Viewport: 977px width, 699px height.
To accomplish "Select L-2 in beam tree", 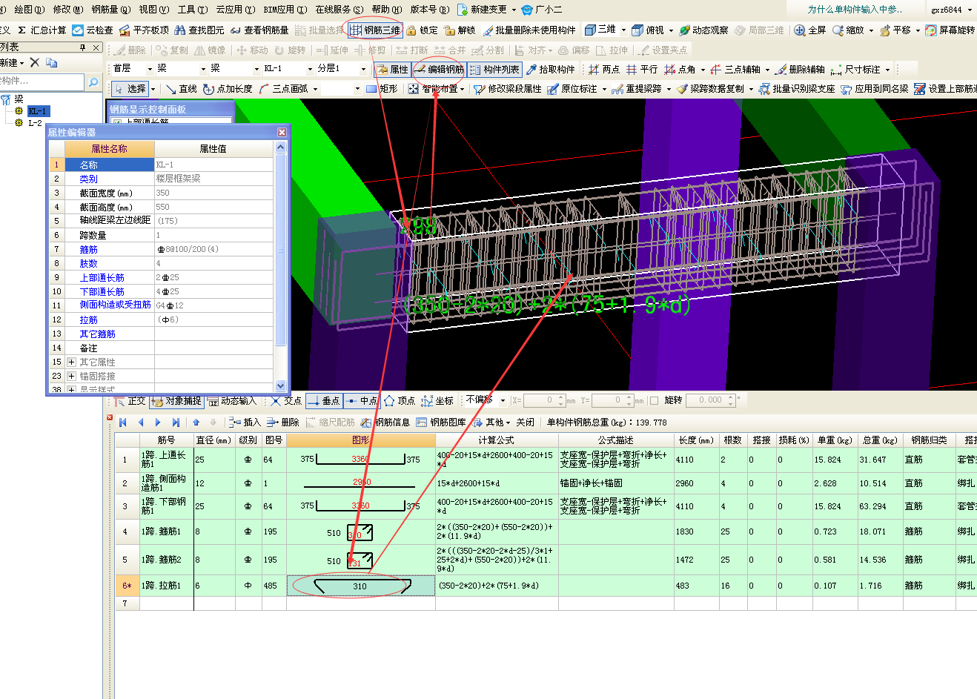I will (x=36, y=123).
